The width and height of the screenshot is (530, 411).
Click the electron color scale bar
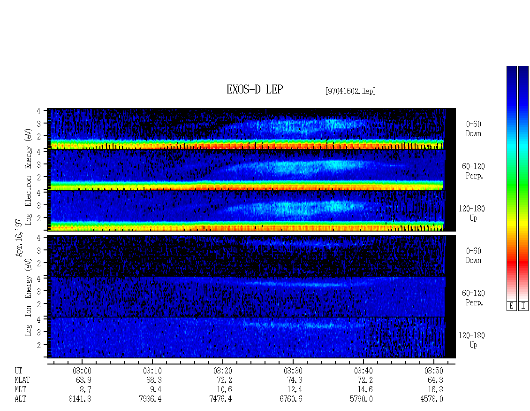[x=511, y=183]
